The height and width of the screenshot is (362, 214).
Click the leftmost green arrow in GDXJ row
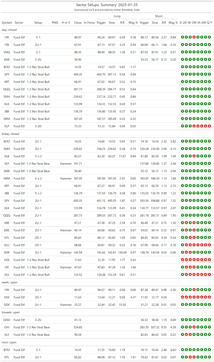tap(183, 320)
